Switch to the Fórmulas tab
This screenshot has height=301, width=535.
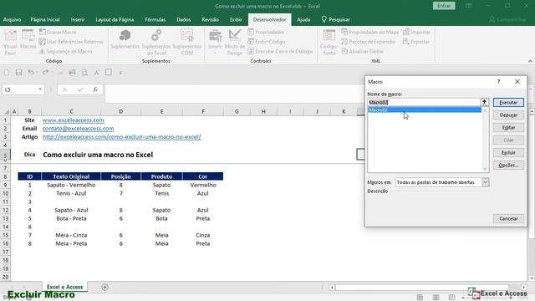click(155, 20)
